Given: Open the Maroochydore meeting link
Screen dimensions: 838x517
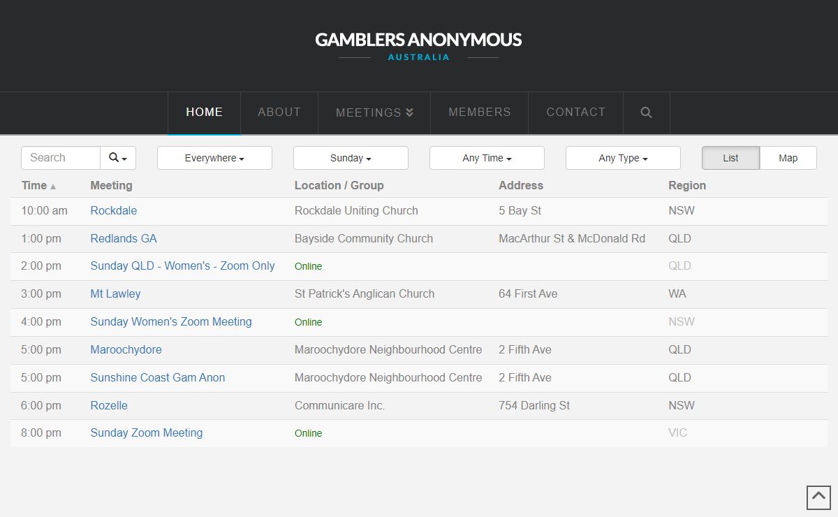Looking at the screenshot, I should 126,349.
